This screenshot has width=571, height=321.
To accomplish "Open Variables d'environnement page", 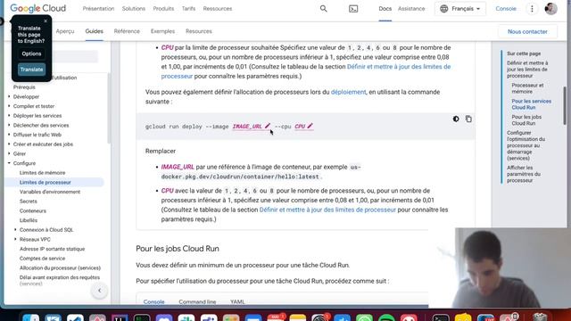I will (50, 192).
